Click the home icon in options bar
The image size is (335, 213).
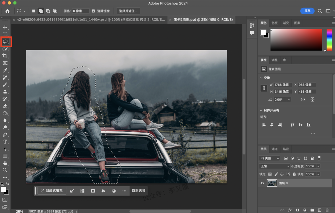pyautogui.click(x=8, y=11)
